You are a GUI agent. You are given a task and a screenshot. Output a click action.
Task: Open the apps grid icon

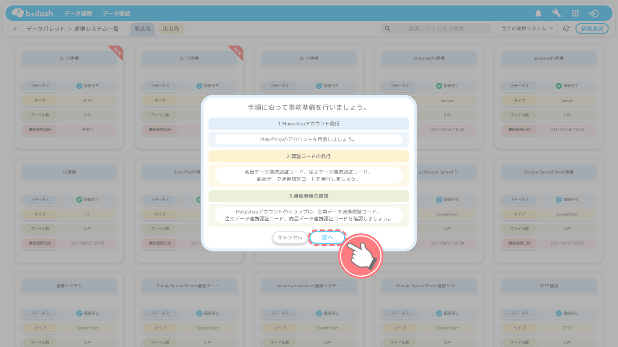click(x=575, y=13)
